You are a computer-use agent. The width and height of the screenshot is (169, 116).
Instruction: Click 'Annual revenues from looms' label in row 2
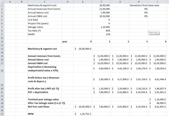pyautogui.click(x=44, y=9)
